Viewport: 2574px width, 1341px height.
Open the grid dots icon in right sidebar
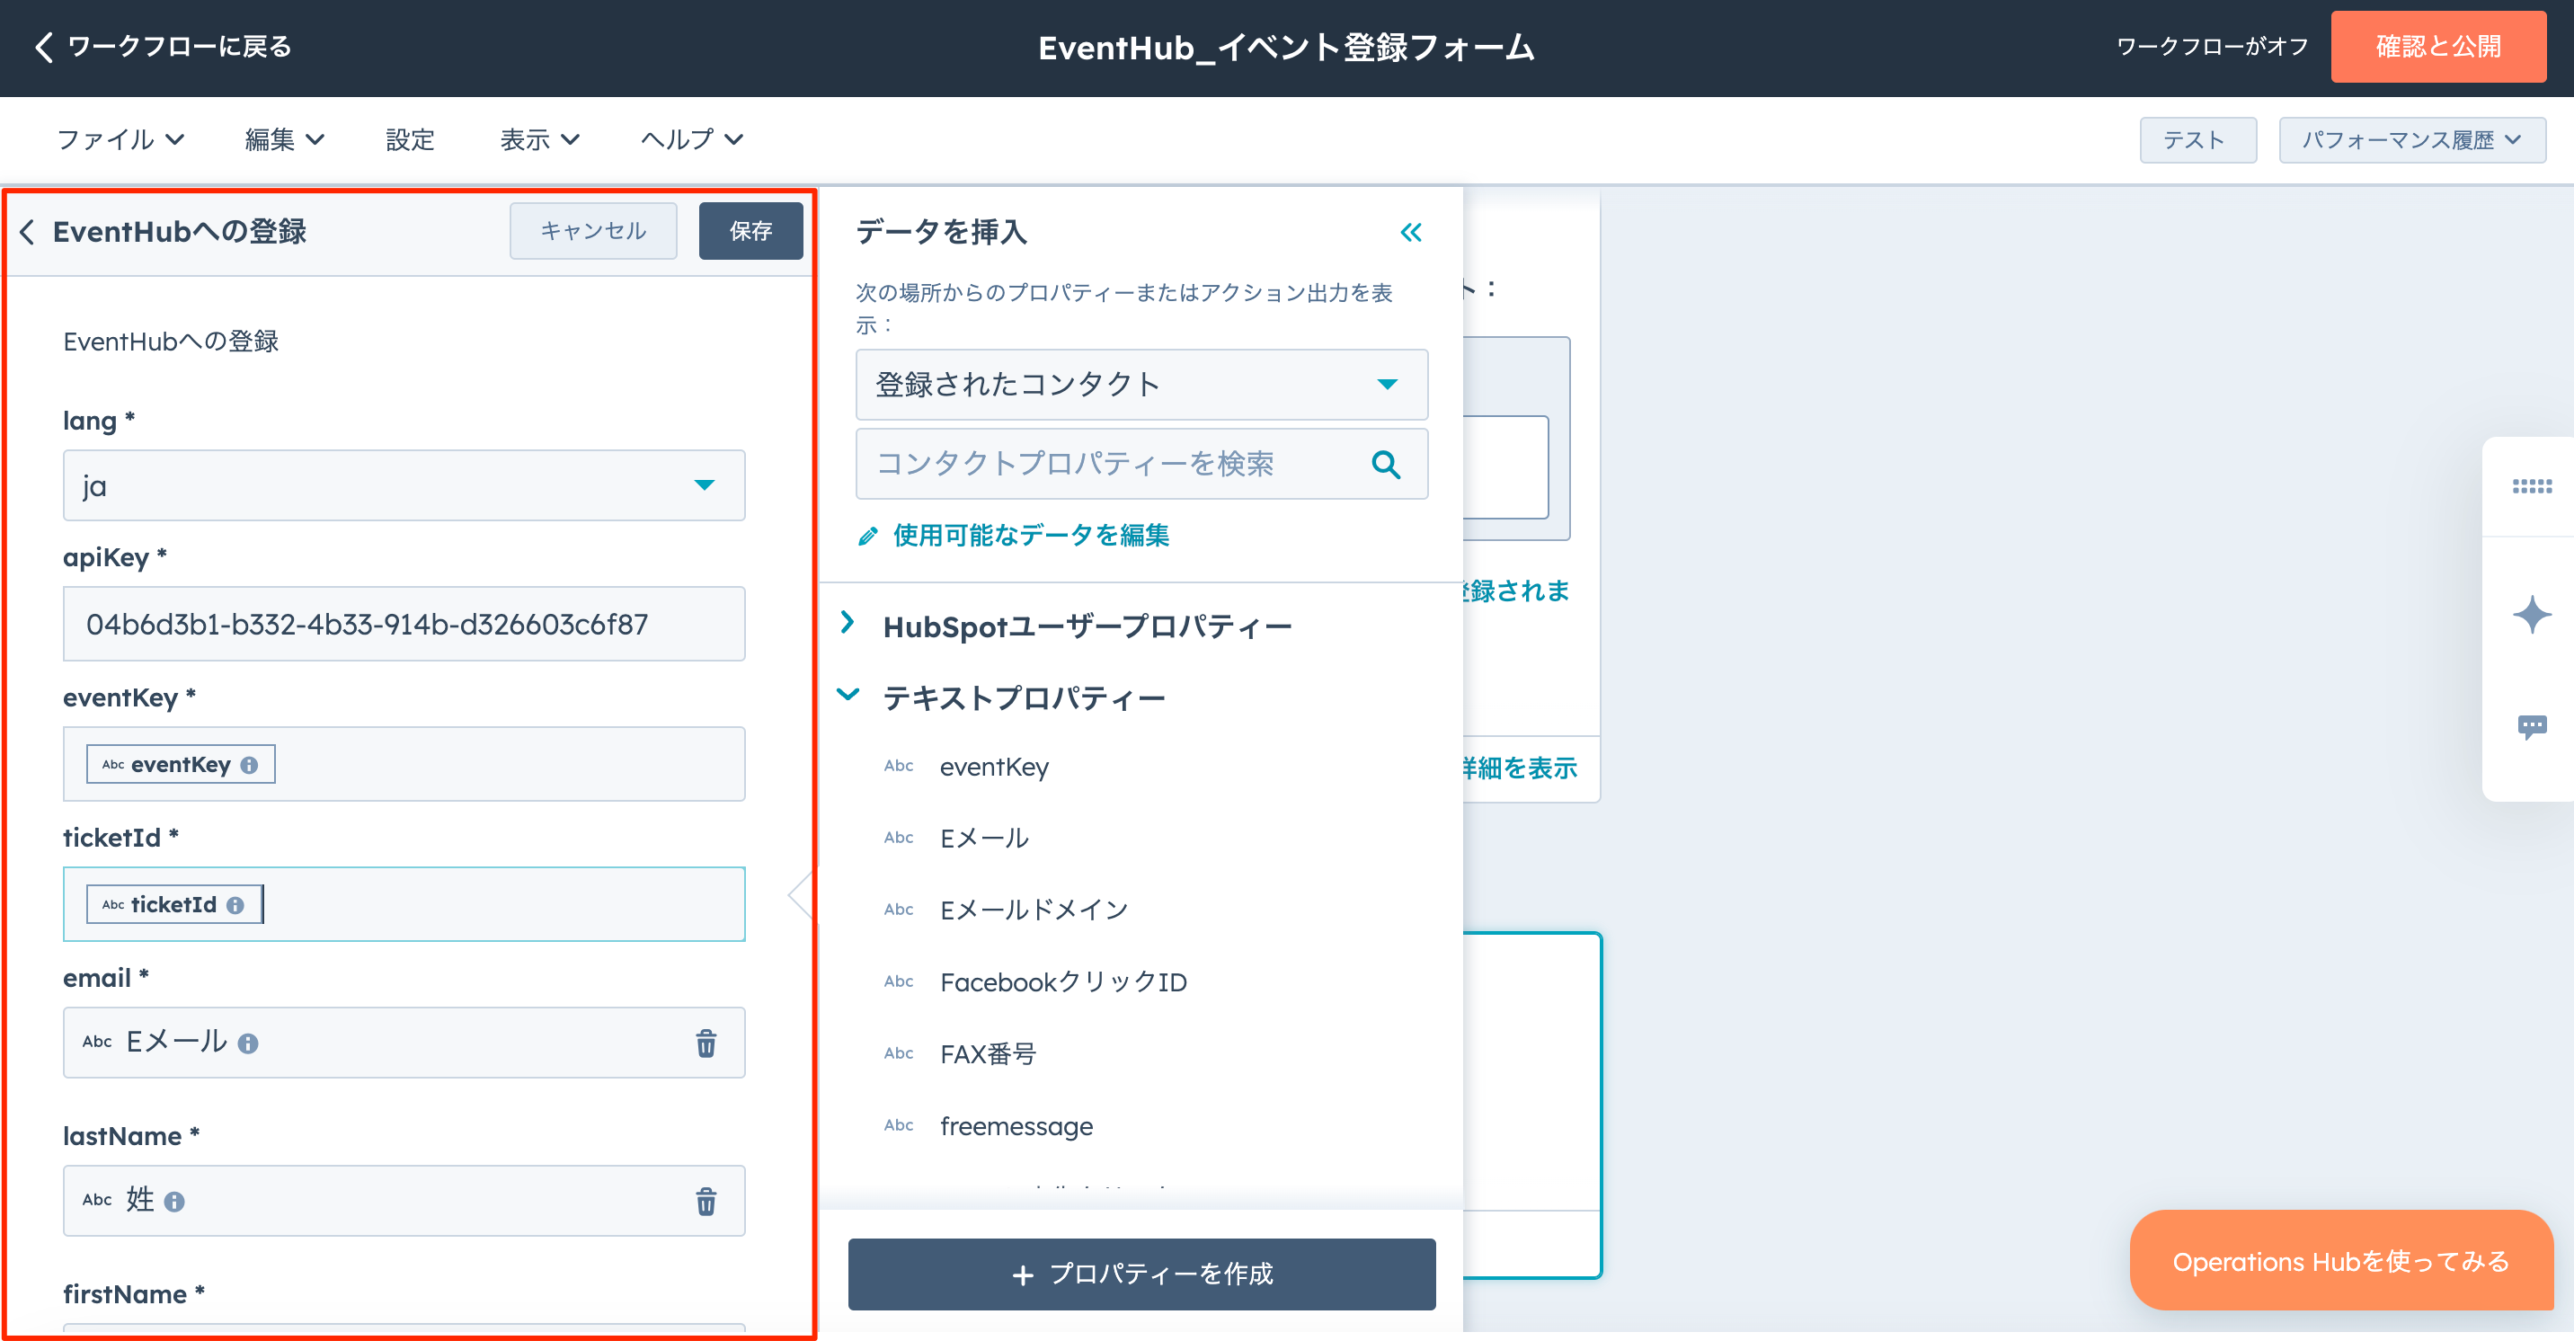pos(2531,486)
